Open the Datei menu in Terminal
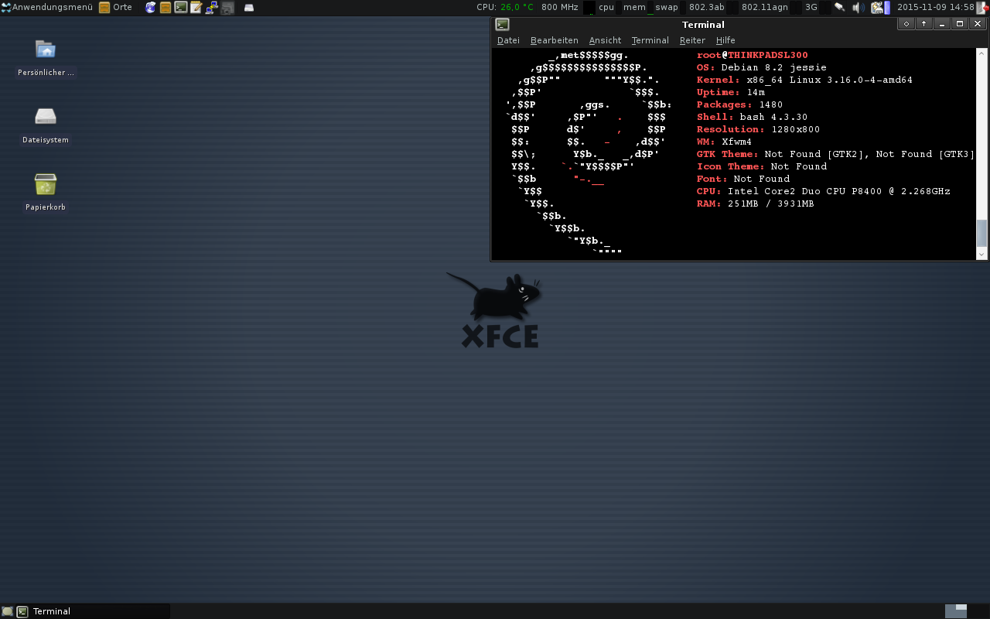This screenshot has width=990, height=619. coord(508,40)
